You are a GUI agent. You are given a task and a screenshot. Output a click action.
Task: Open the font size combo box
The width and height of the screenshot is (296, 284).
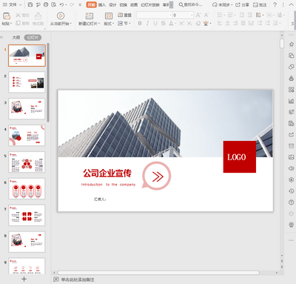(183, 15)
